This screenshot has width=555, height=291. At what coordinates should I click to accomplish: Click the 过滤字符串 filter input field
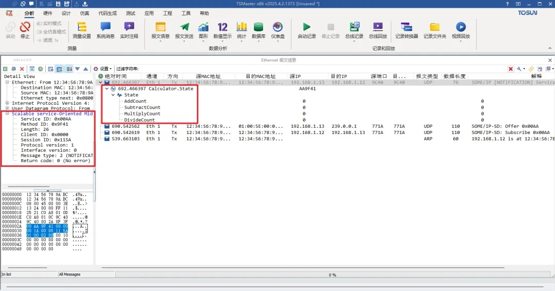308,69
